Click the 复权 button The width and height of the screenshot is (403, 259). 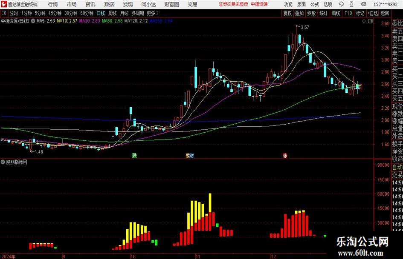click(x=287, y=13)
